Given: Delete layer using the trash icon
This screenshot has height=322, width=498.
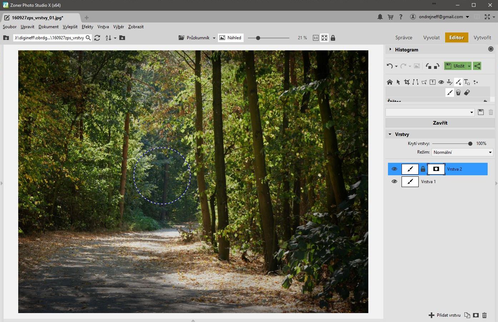Looking at the screenshot, I should [x=484, y=315].
